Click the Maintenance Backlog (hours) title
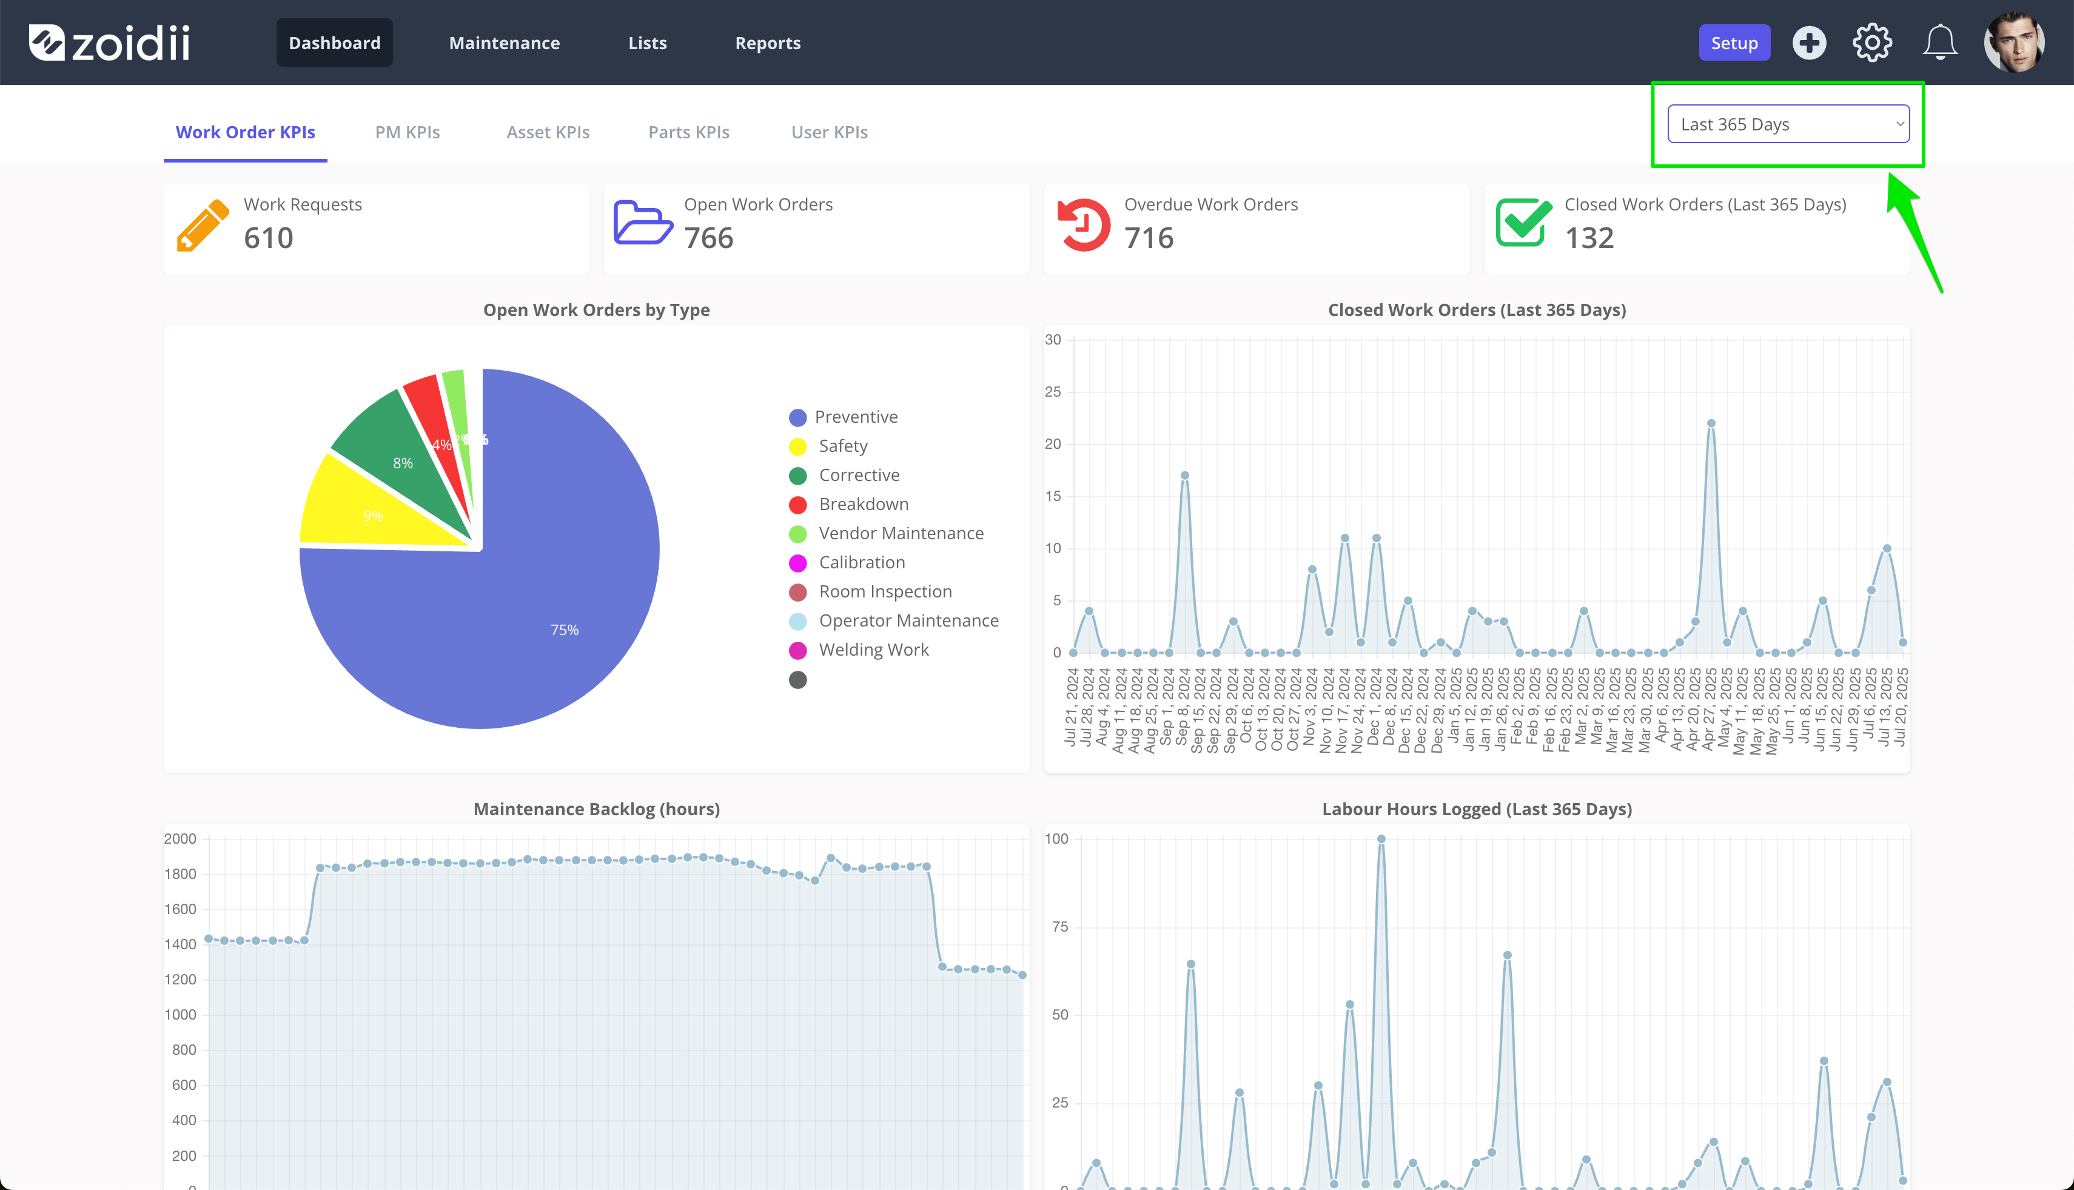The image size is (2074, 1190). coord(597,809)
